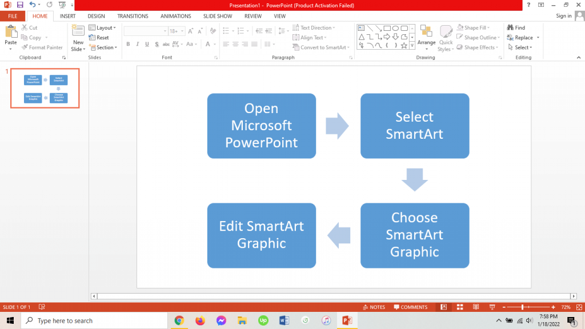Viewport: 585px width, 329px height.
Task: Select slide 1 thumbnail in the panel
Action: tap(45, 88)
